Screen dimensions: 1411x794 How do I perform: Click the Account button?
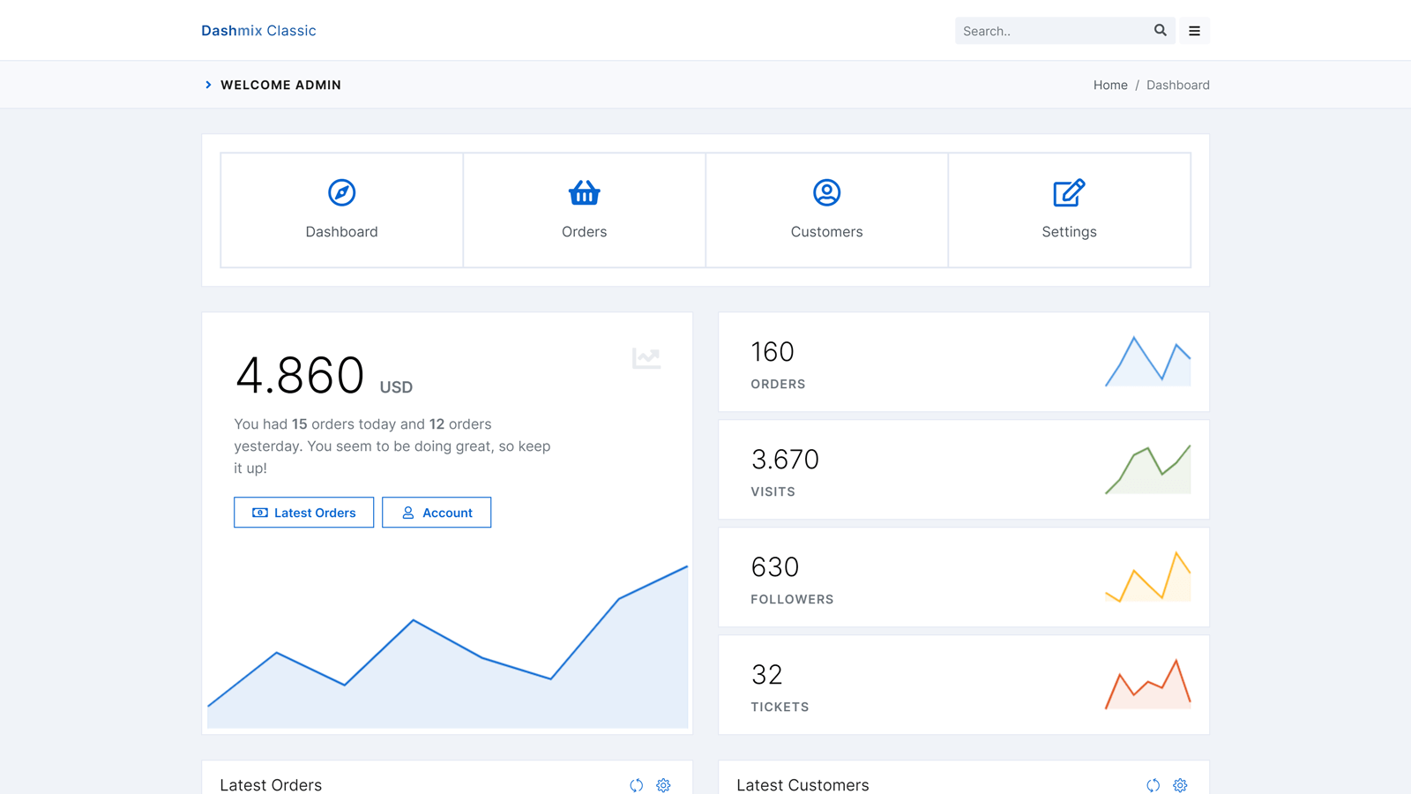pyautogui.click(x=437, y=513)
